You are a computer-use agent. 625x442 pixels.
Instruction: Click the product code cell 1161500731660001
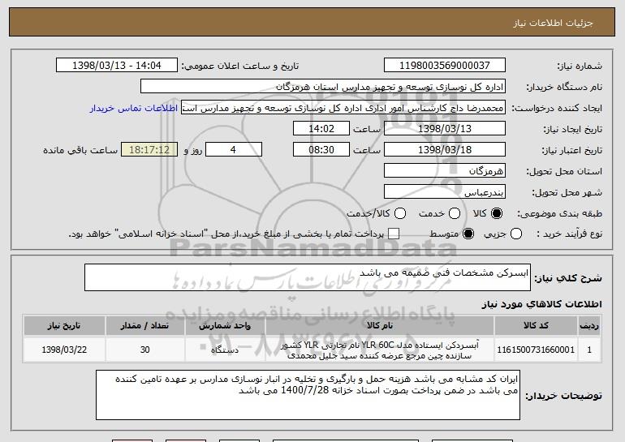(x=536, y=350)
